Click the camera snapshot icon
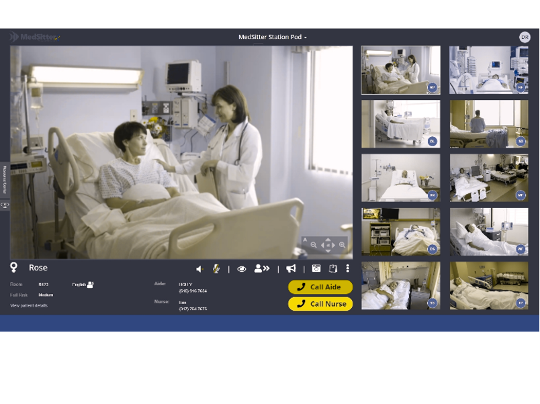540x404 pixels. (x=316, y=268)
